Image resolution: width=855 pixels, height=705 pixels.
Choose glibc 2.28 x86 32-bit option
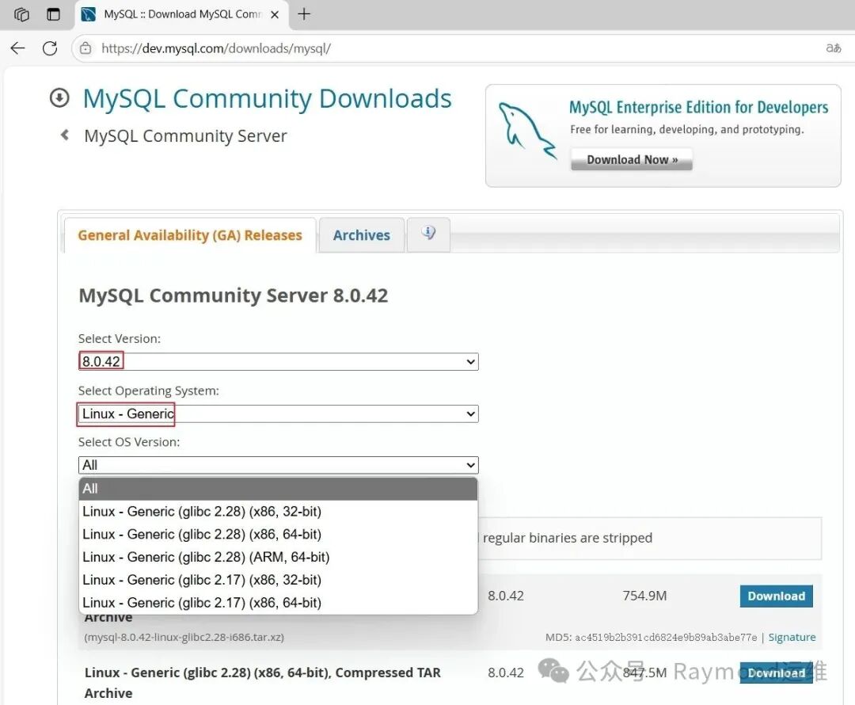pyautogui.click(x=278, y=511)
